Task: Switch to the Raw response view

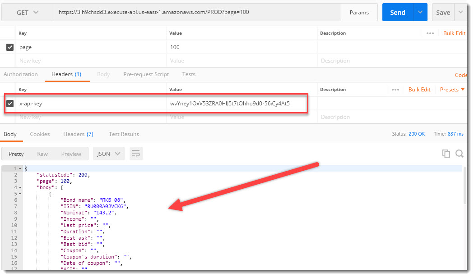Action: click(x=42, y=154)
